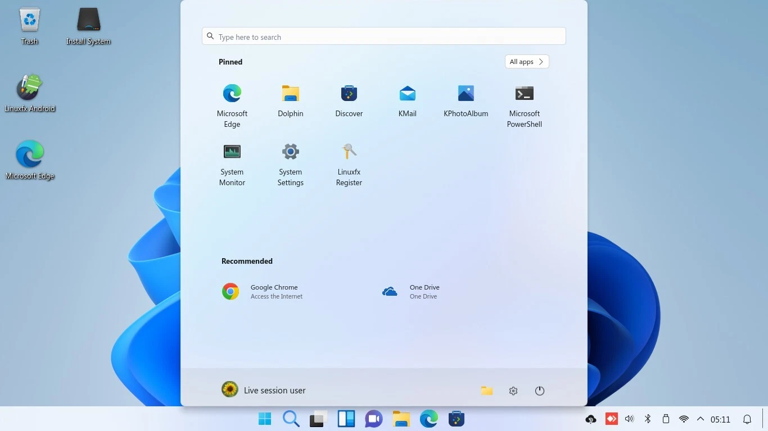Open KMail from pinned apps

[408, 101]
